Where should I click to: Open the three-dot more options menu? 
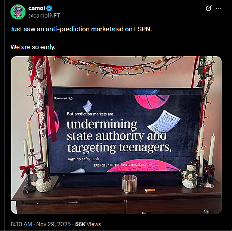click(x=219, y=8)
